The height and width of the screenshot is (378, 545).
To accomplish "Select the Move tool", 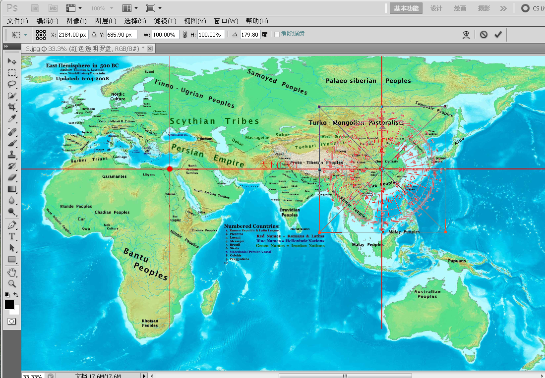I will 12,61.
